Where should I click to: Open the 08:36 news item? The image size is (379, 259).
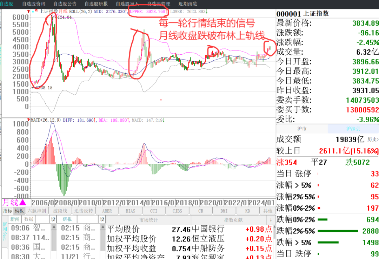tap(28, 247)
